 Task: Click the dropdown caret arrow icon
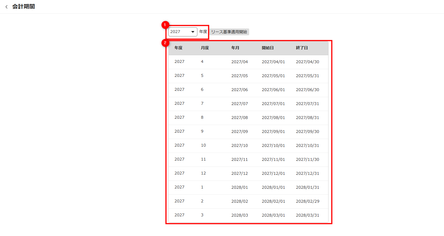click(x=193, y=32)
